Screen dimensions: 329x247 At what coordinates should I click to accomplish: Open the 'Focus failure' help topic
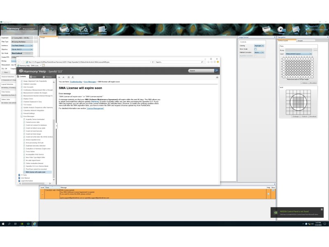coord(30,151)
